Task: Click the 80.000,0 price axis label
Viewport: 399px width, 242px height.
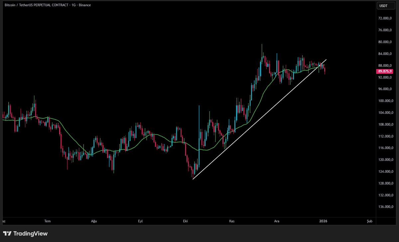Action: (386, 42)
